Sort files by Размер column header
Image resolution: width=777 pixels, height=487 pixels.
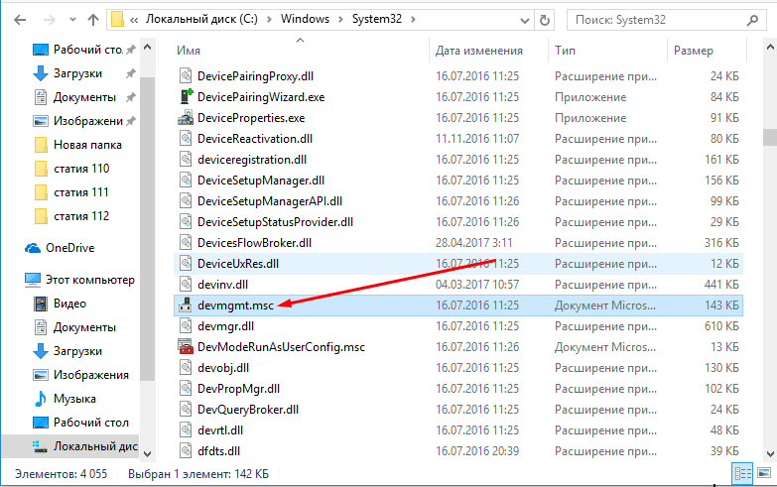(x=693, y=51)
